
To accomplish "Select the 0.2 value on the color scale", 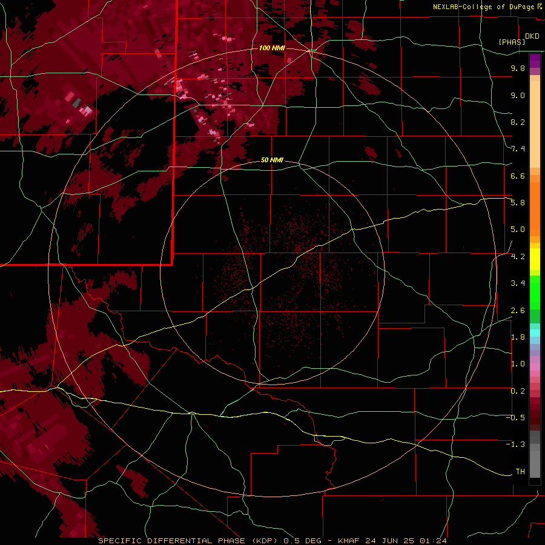I will point(518,391).
